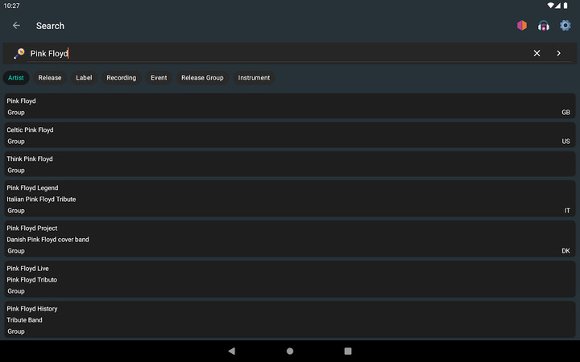Tap the Android home navigation button

coord(290,351)
